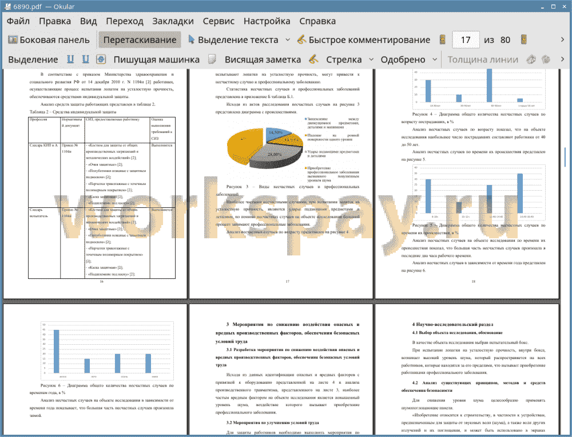Open the Закладки menu
The height and width of the screenshot is (437, 572).
click(173, 21)
